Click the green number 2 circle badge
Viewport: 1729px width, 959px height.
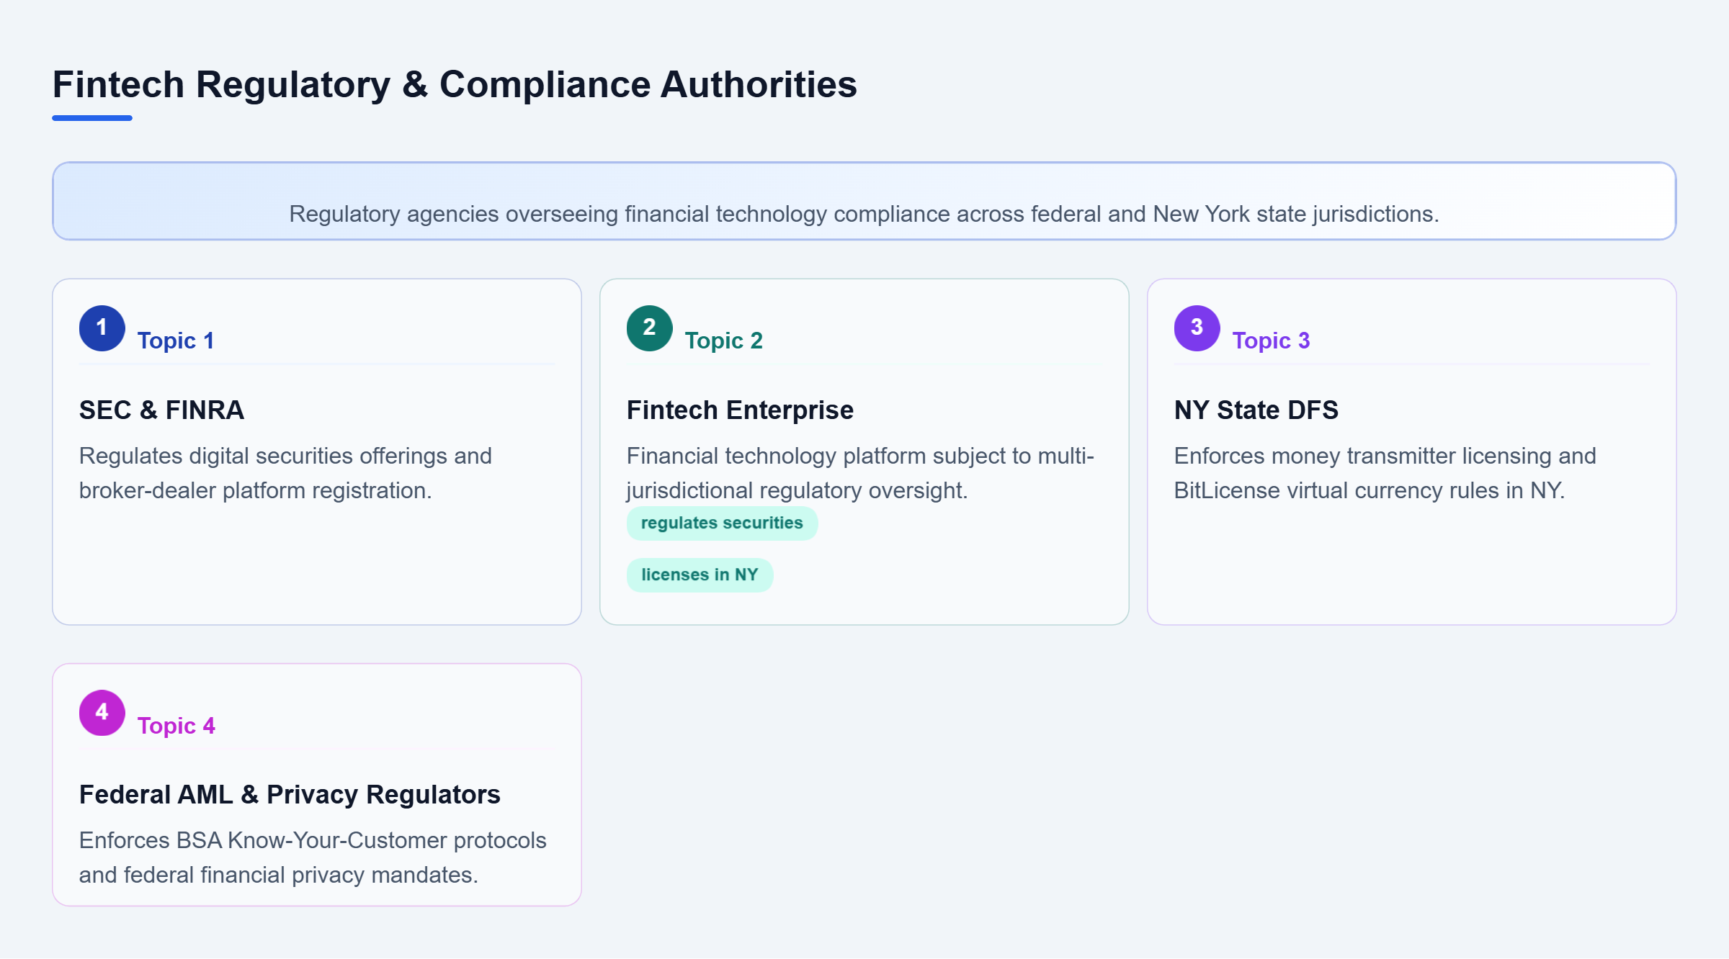(649, 328)
